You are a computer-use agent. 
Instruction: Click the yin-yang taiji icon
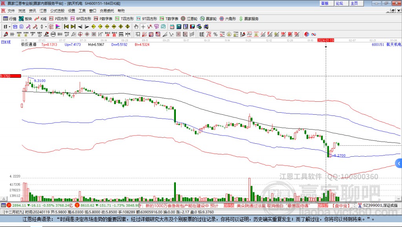(x=307, y=34)
